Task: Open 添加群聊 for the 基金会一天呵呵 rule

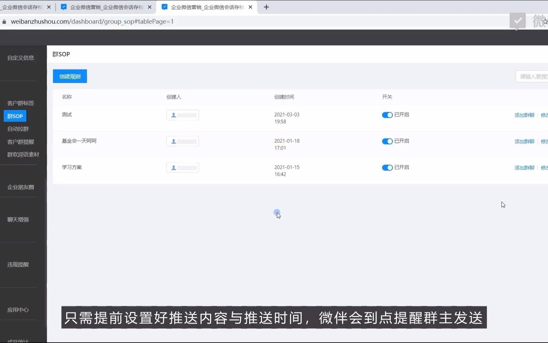Action: click(x=524, y=141)
